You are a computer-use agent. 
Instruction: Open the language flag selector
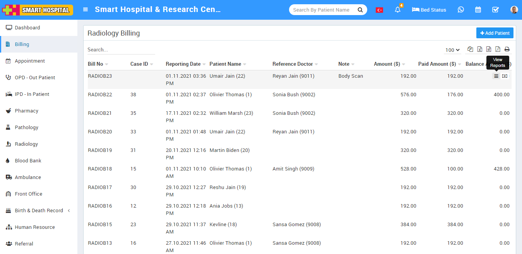point(379,10)
